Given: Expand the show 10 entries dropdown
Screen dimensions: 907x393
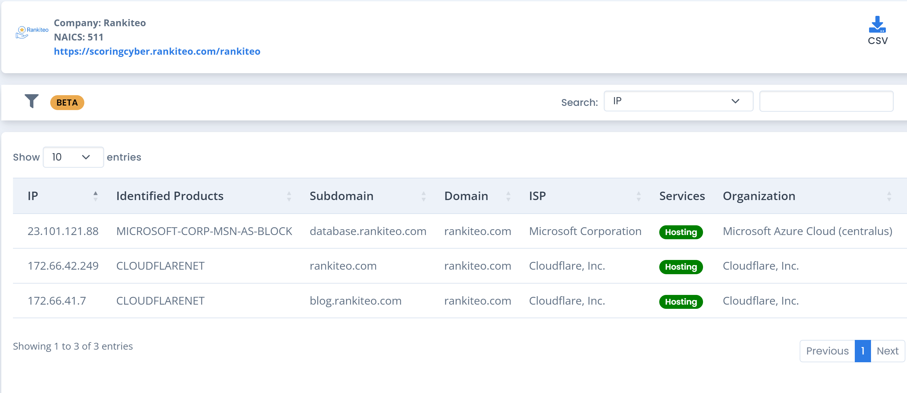Looking at the screenshot, I should coord(73,157).
